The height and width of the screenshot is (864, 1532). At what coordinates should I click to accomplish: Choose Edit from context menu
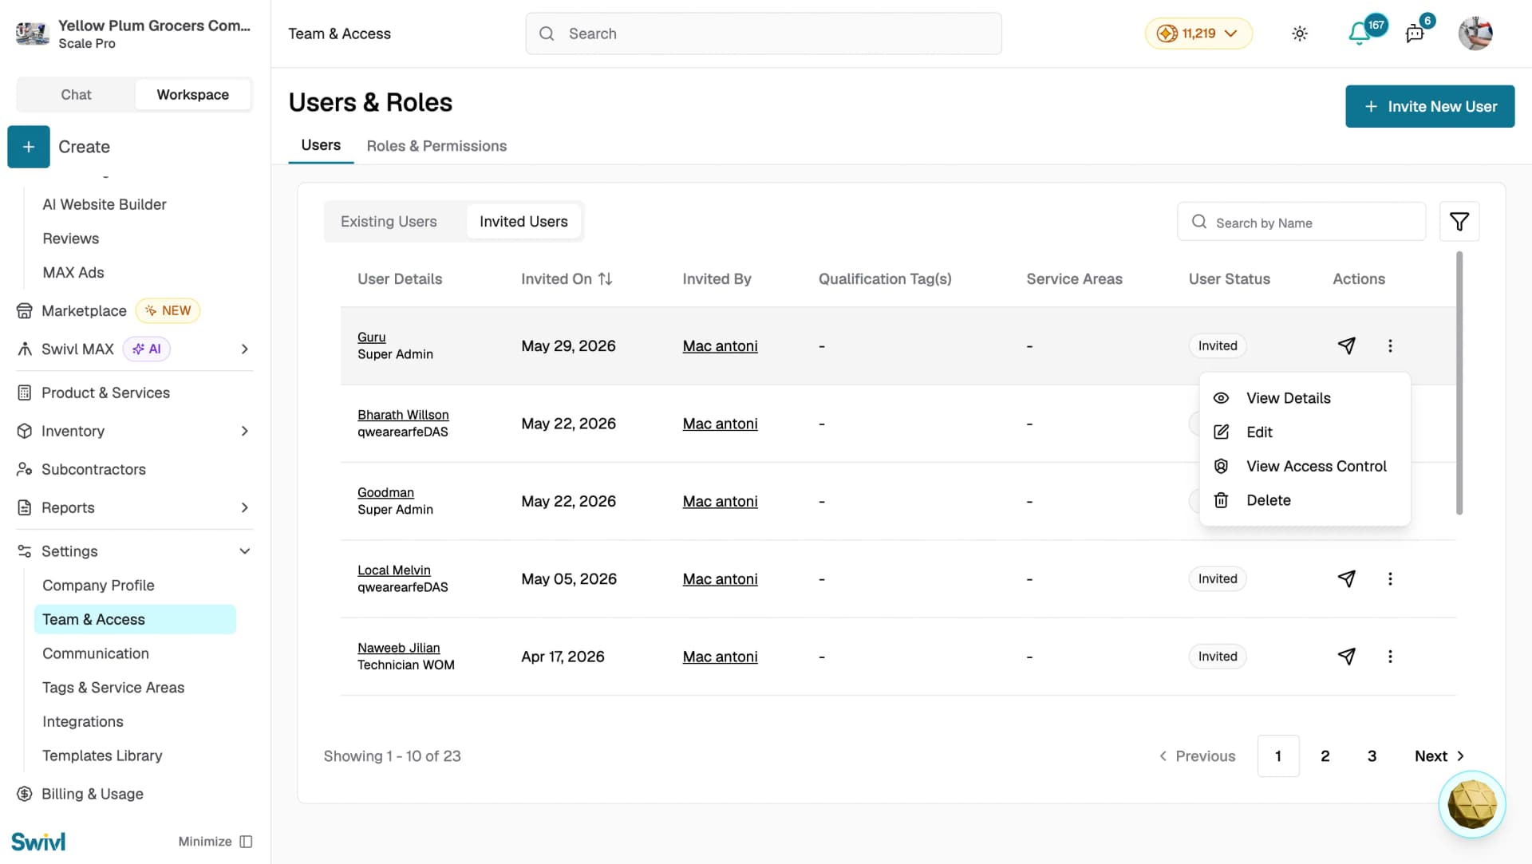pyautogui.click(x=1305, y=432)
